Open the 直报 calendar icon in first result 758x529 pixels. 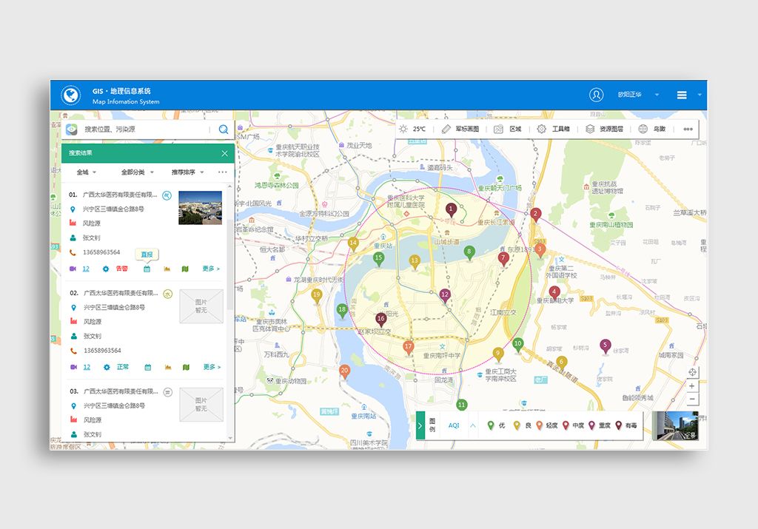[x=147, y=269]
